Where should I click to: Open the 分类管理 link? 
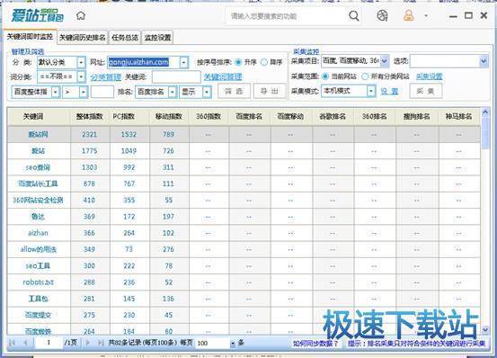click(x=105, y=77)
